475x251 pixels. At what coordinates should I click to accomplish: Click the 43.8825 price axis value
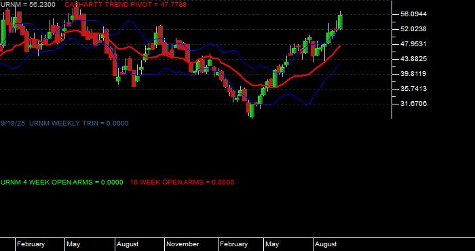[x=413, y=59]
